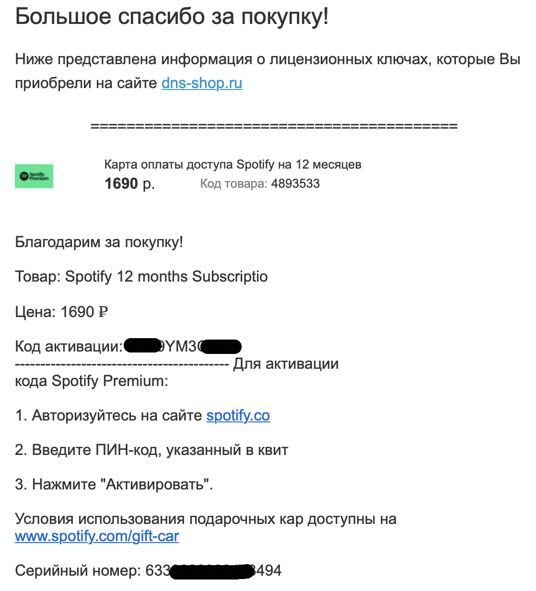Click the heading "Большое спасибо за покупку!"

(172, 17)
